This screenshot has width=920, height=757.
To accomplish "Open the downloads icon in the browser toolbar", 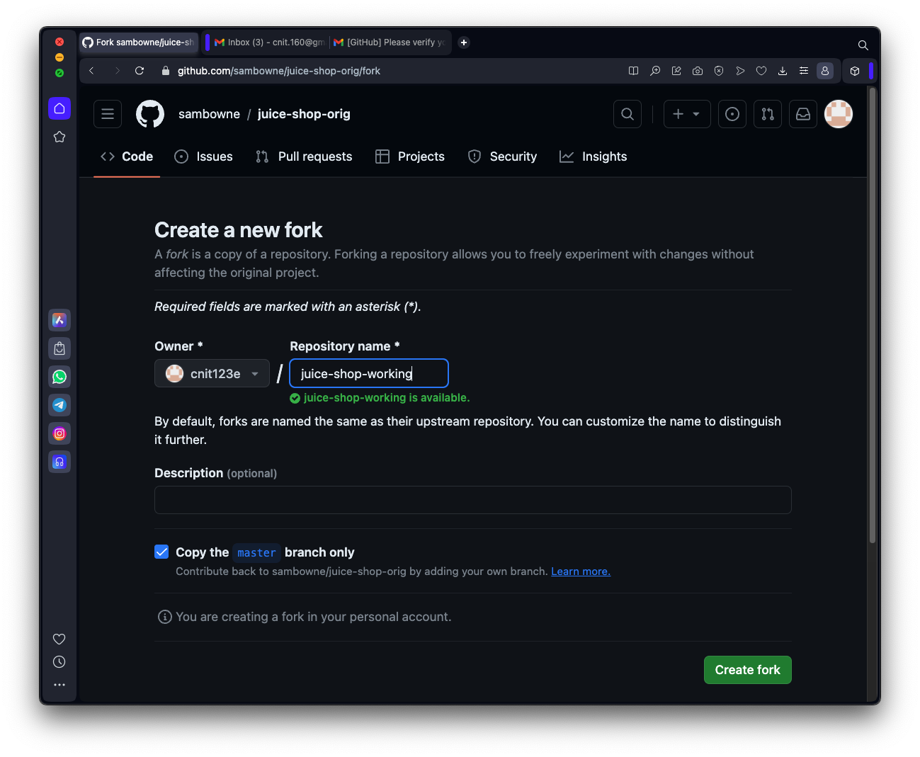I will pos(783,71).
